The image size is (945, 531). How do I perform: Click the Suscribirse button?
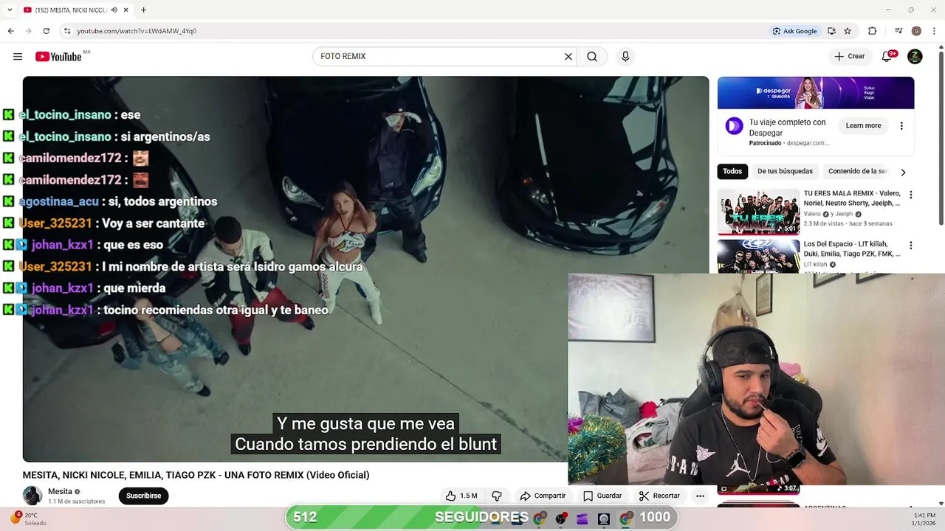pyautogui.click(x=143, y=496)
